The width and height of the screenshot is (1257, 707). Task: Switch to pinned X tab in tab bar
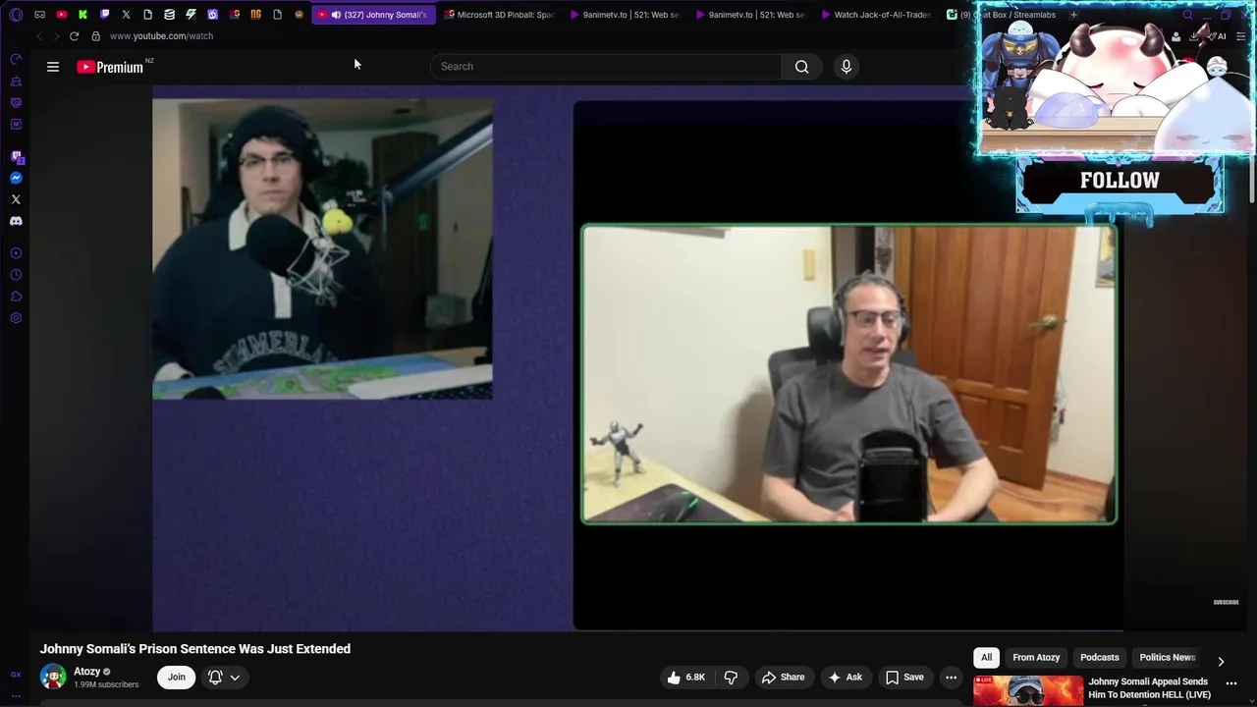(126, 15)
